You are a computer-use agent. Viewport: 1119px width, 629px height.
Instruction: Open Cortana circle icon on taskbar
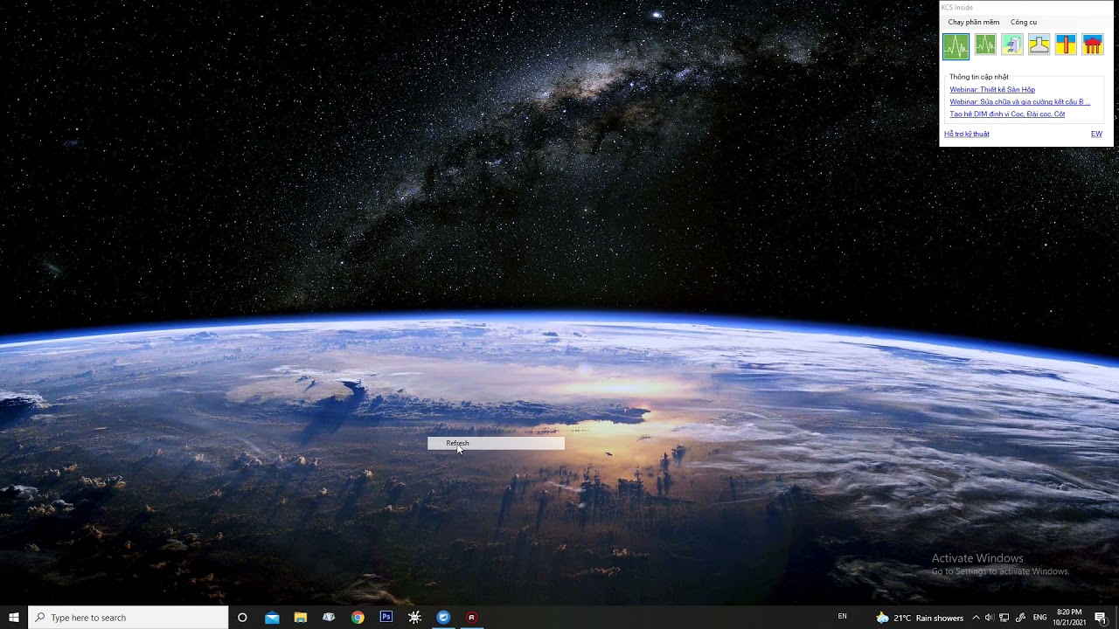pyautogui.click(x=242, y=618)
